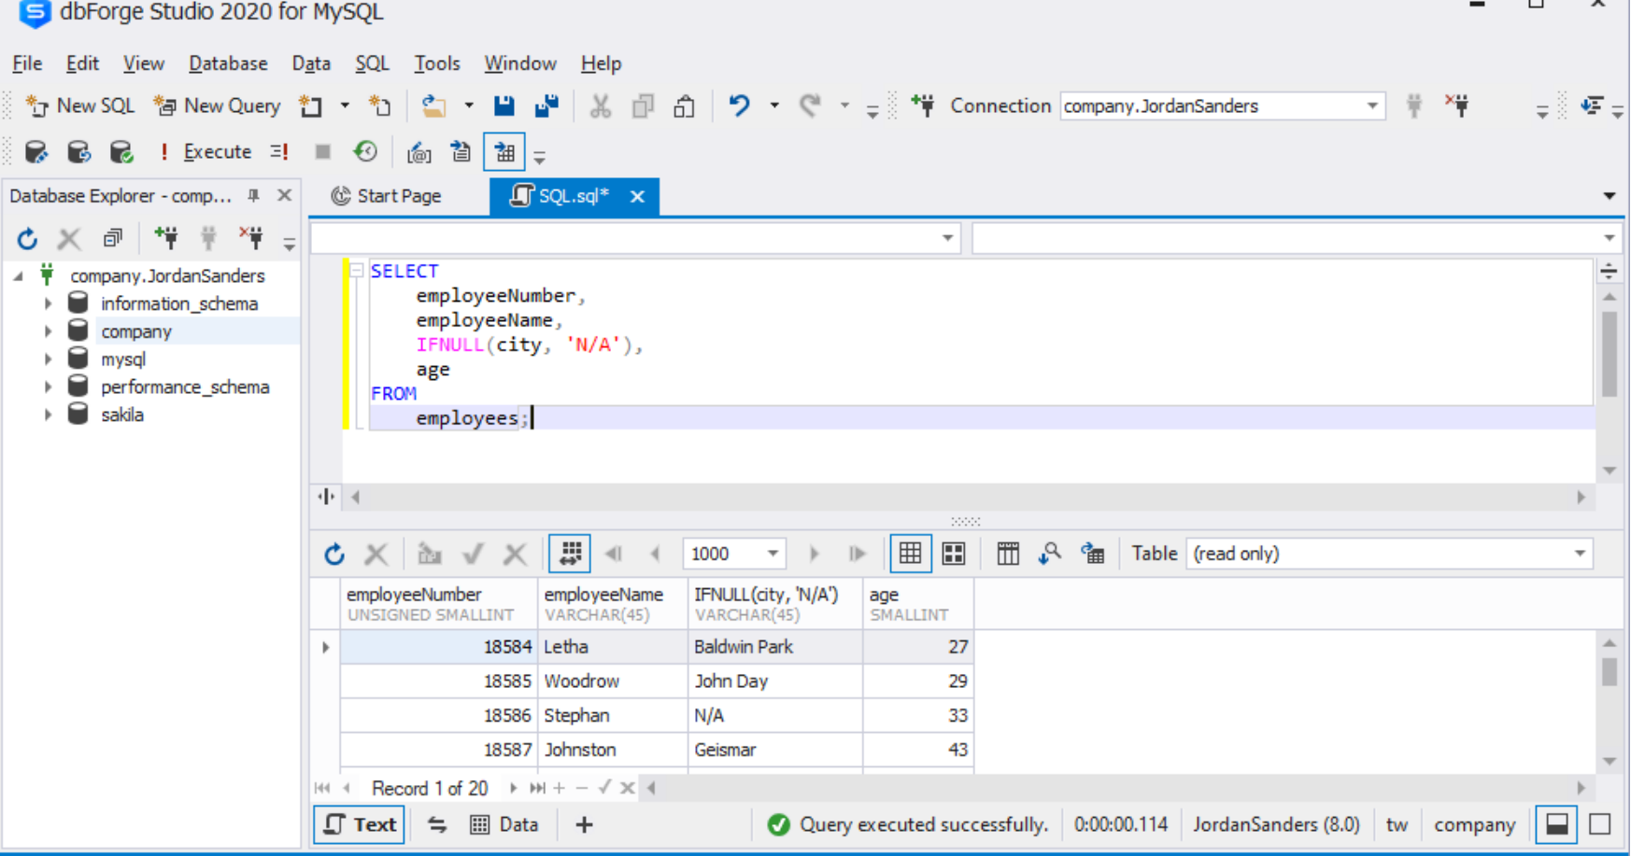Switch to grid view in results toolbar

[x=910, y=554]
